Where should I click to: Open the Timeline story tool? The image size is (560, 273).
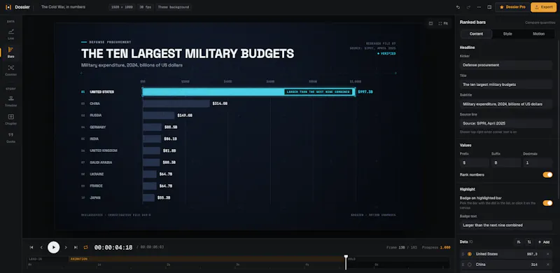10,101
